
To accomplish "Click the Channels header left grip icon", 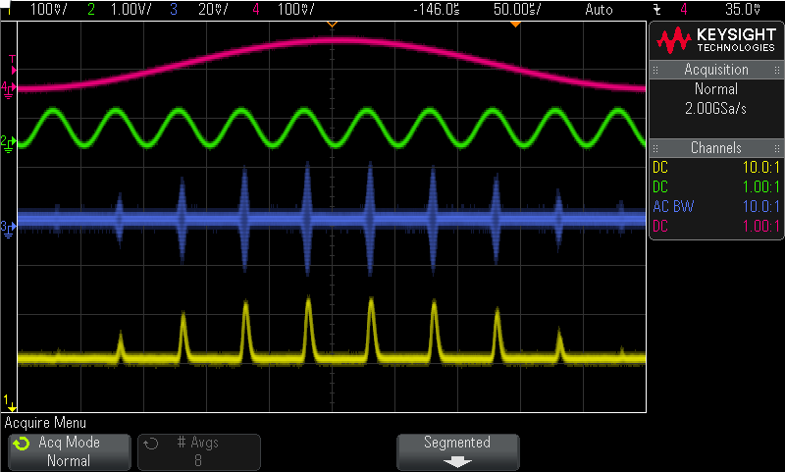I will pos(655,148).
